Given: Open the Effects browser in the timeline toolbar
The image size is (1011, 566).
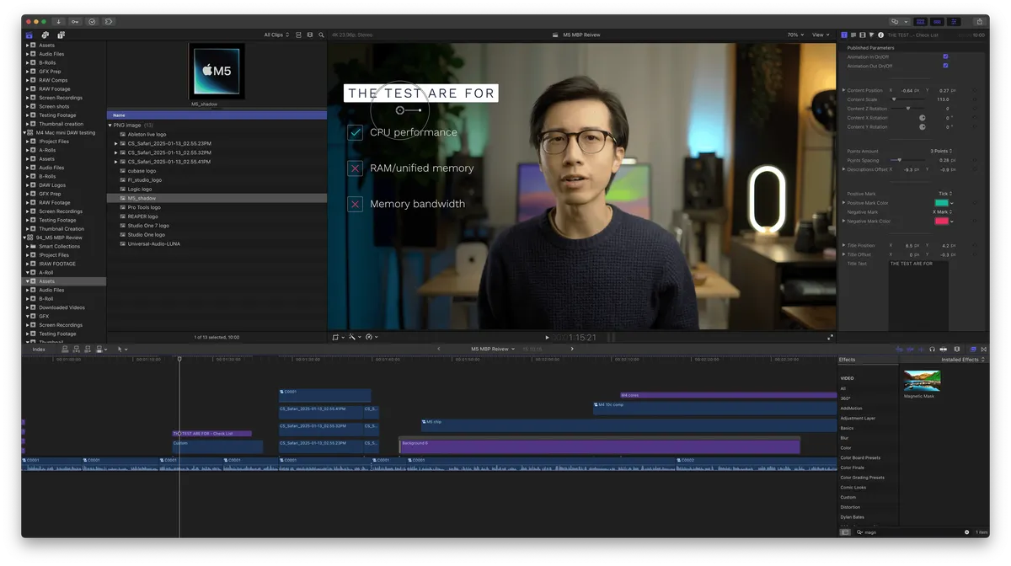Looking at the screenshot, I should point(973,348).
